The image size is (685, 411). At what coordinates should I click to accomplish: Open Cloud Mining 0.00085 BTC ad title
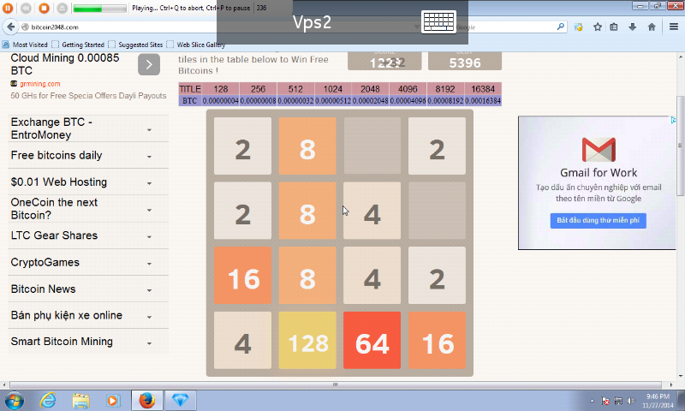click(65, 64)
